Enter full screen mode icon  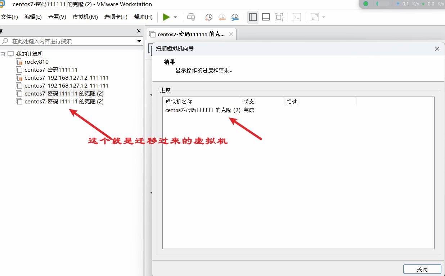[279, 17]
